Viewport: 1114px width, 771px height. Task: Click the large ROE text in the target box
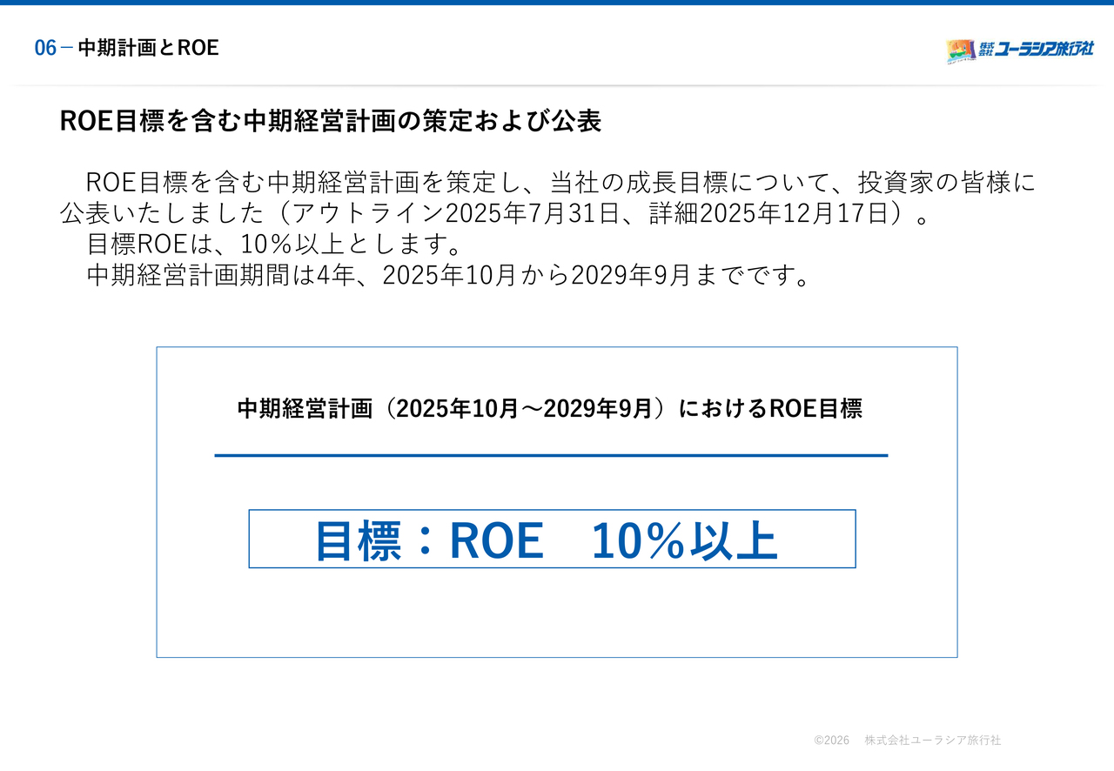coord(495,540)
